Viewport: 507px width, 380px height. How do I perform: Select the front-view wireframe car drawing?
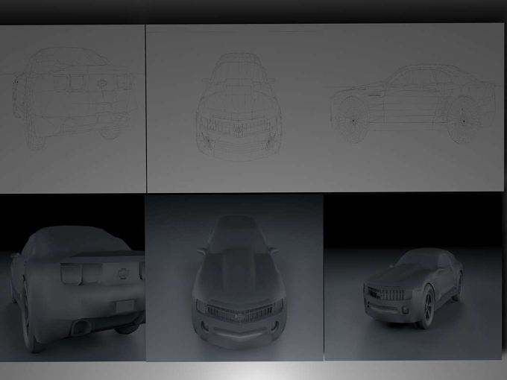[239, 107]
